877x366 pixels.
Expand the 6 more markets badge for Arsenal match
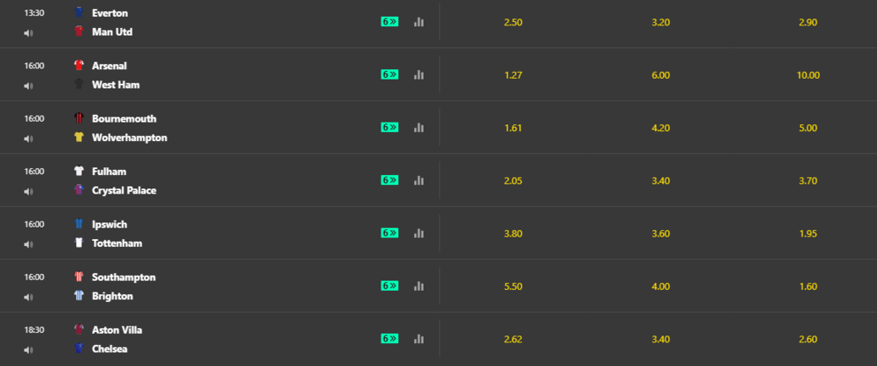coord(390,74)
